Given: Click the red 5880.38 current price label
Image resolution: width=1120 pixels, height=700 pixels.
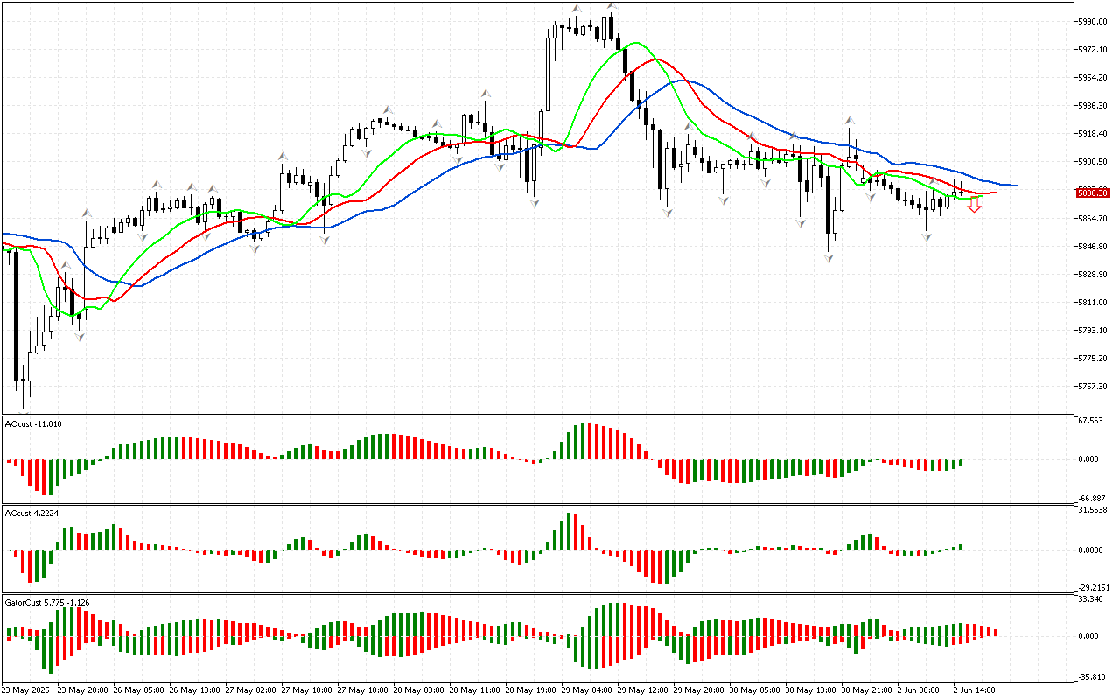Looking at the screenshot, I should click(x=1093, y=192).
